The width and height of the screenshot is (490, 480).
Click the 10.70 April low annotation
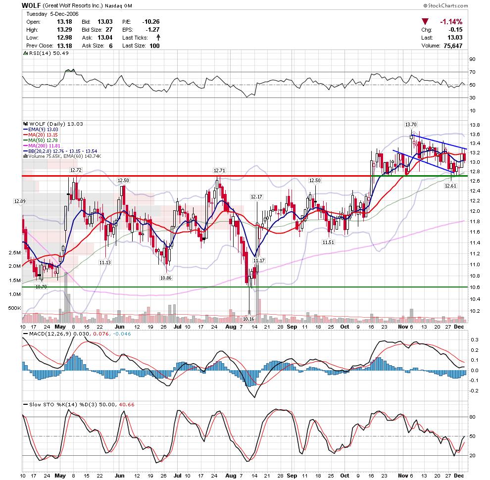click(41, 287)
